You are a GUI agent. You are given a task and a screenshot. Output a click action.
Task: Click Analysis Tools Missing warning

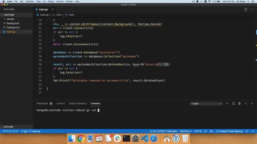pyautogui.click(x=229, y=131)
